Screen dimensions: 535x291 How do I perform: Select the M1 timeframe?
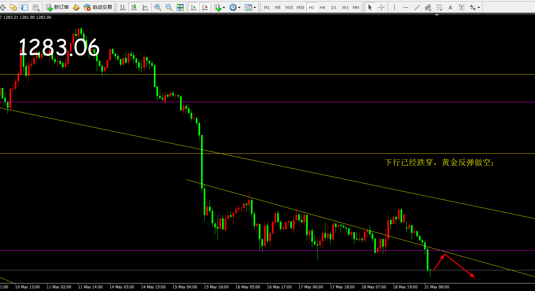tap(267, 7)
